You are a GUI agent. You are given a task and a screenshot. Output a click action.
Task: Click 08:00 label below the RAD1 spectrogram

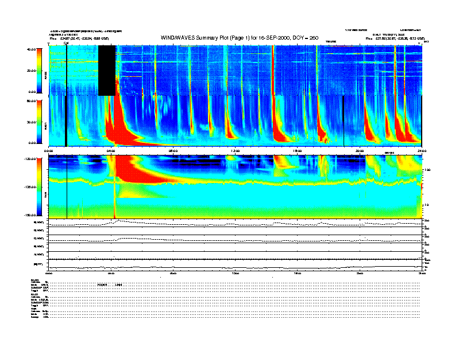point(173,151)
